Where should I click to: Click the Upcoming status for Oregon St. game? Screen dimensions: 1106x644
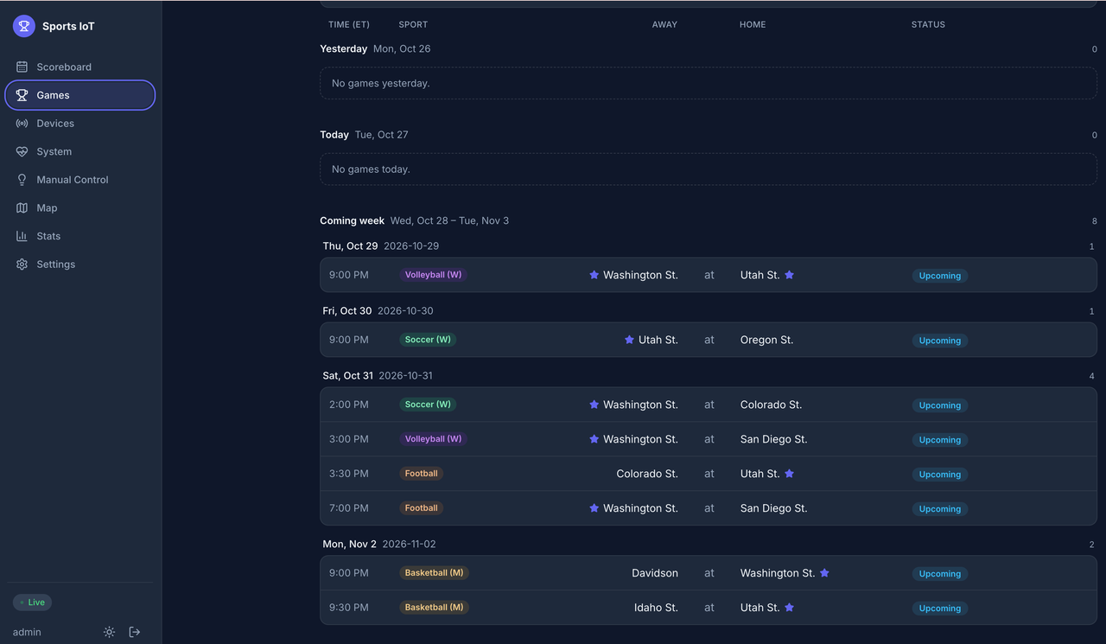939,341
